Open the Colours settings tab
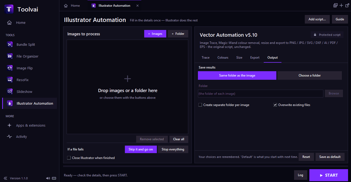 click(223, 58)
